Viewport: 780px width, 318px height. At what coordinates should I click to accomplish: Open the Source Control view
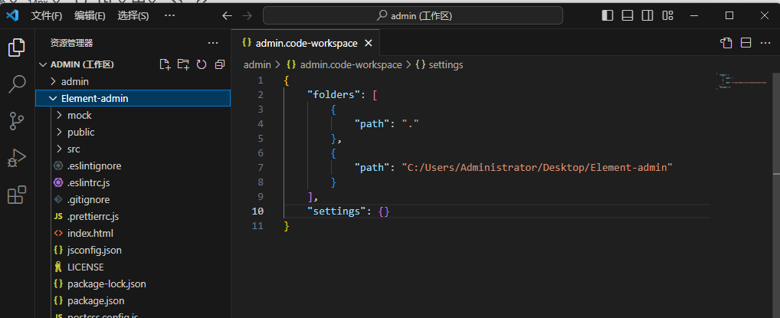click(17, 121)
